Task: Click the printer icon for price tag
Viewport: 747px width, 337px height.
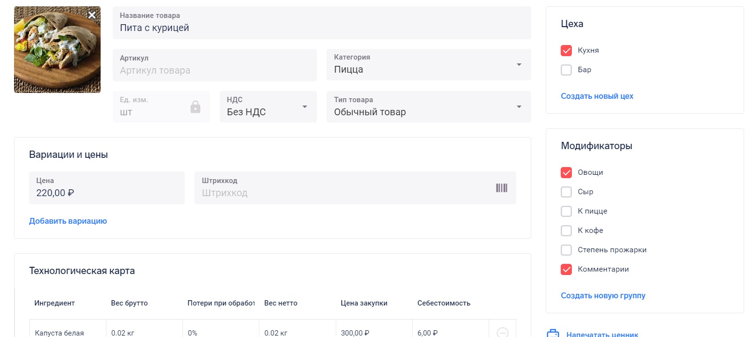Action: [x=553, y=334]
